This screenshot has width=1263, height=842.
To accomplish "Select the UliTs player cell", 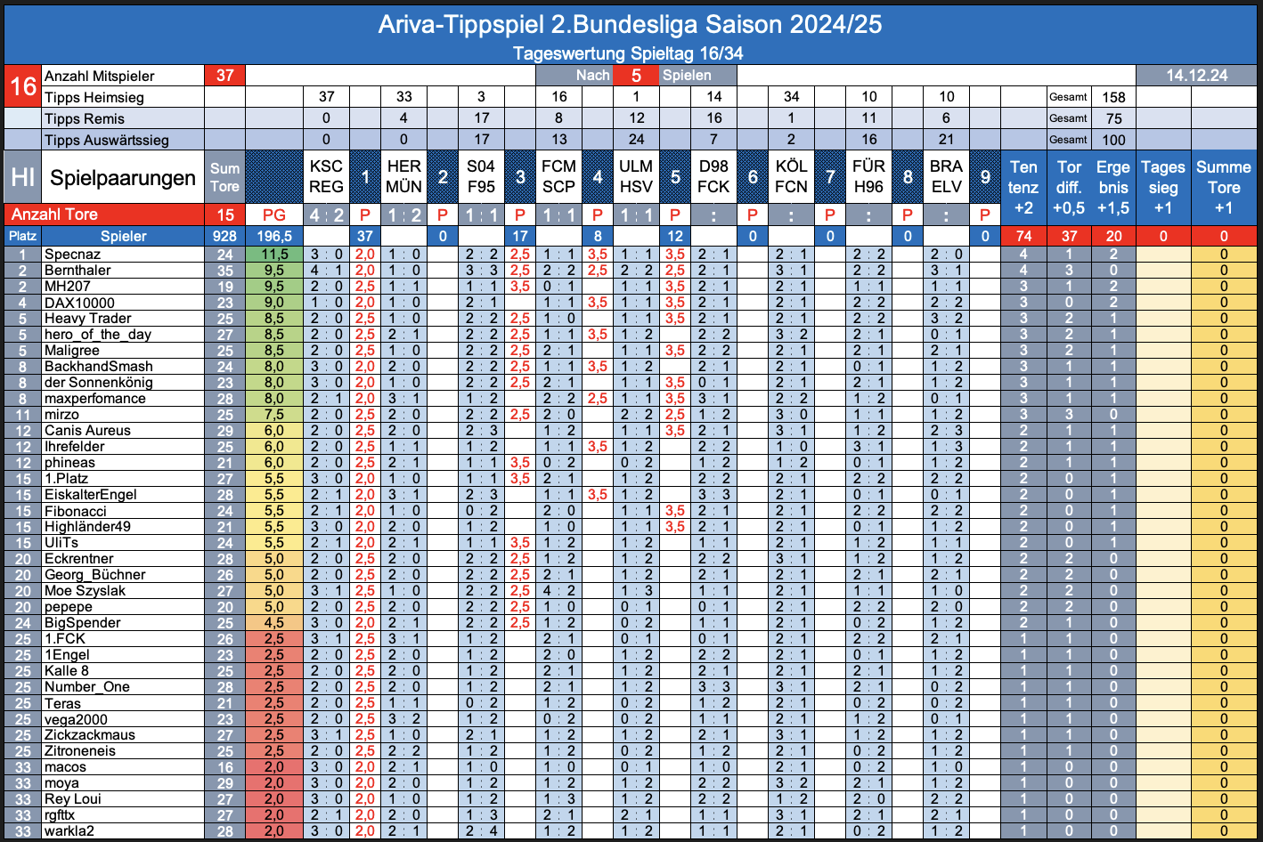I will [x=123, y=543].
